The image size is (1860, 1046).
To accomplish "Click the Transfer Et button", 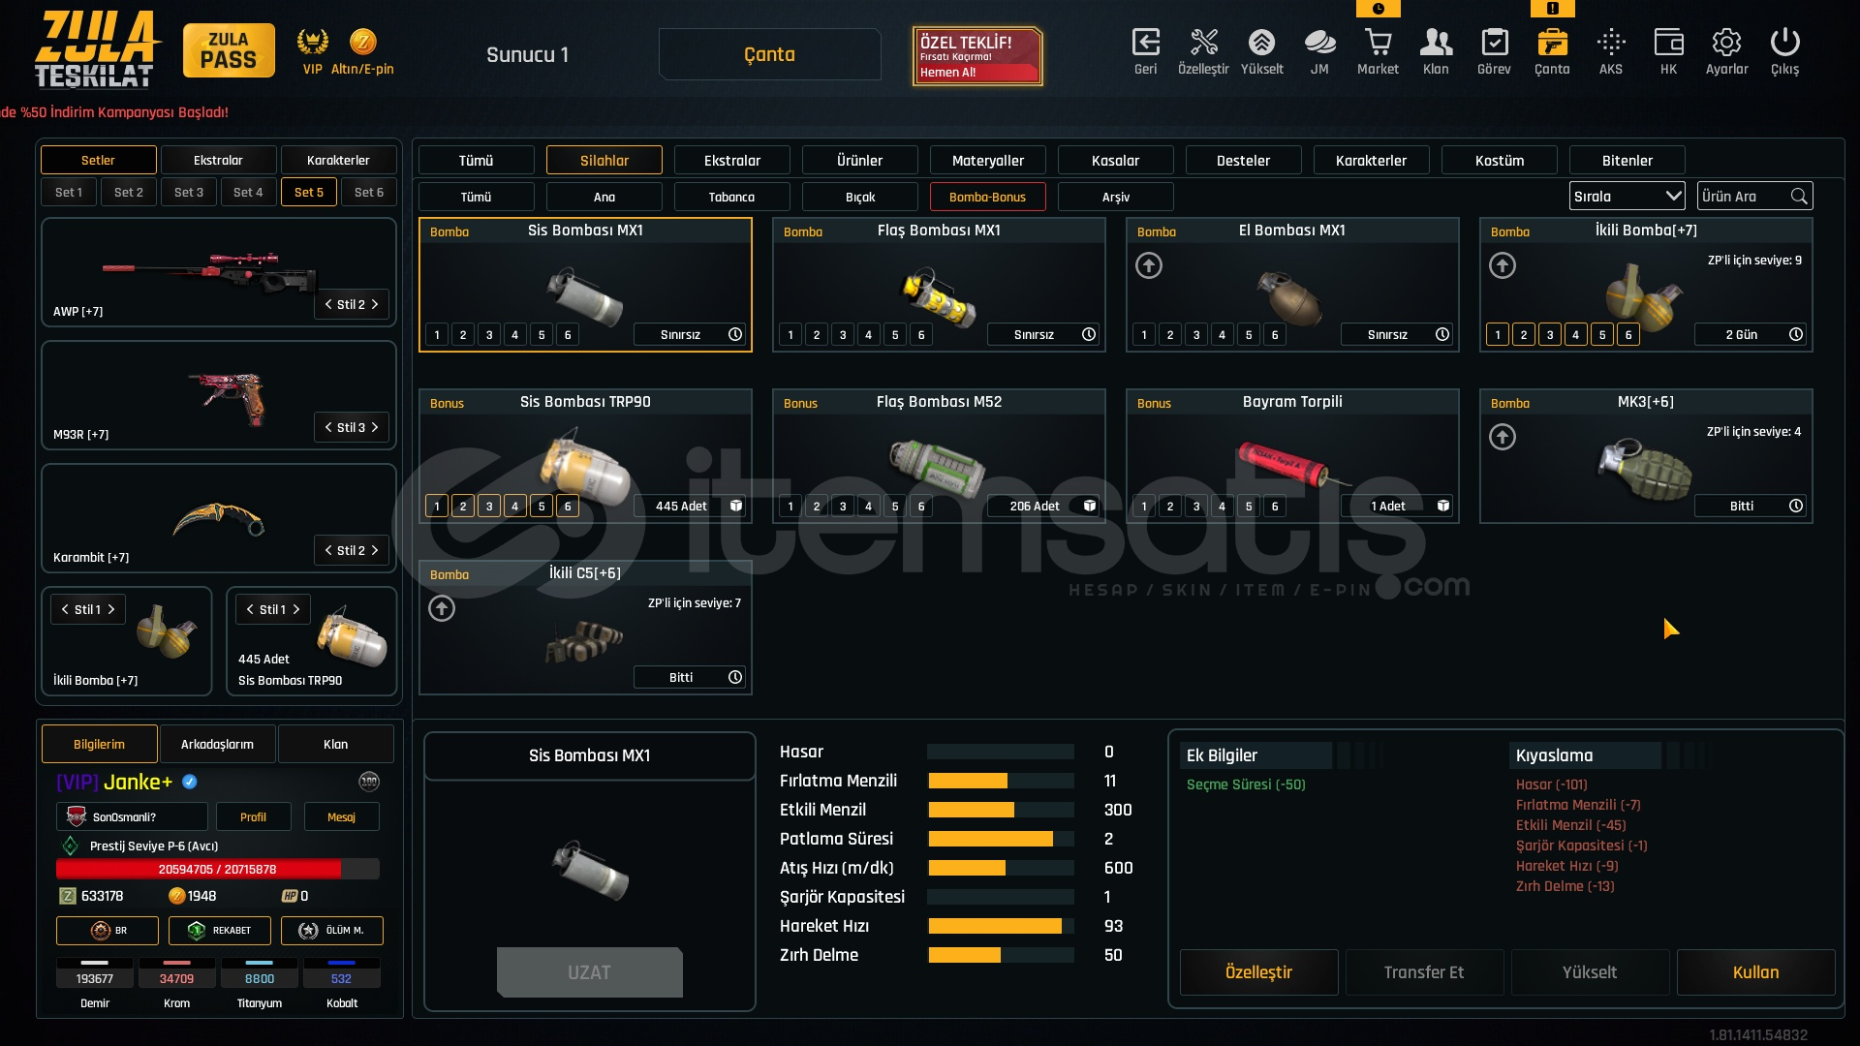I will [1423, 972].
